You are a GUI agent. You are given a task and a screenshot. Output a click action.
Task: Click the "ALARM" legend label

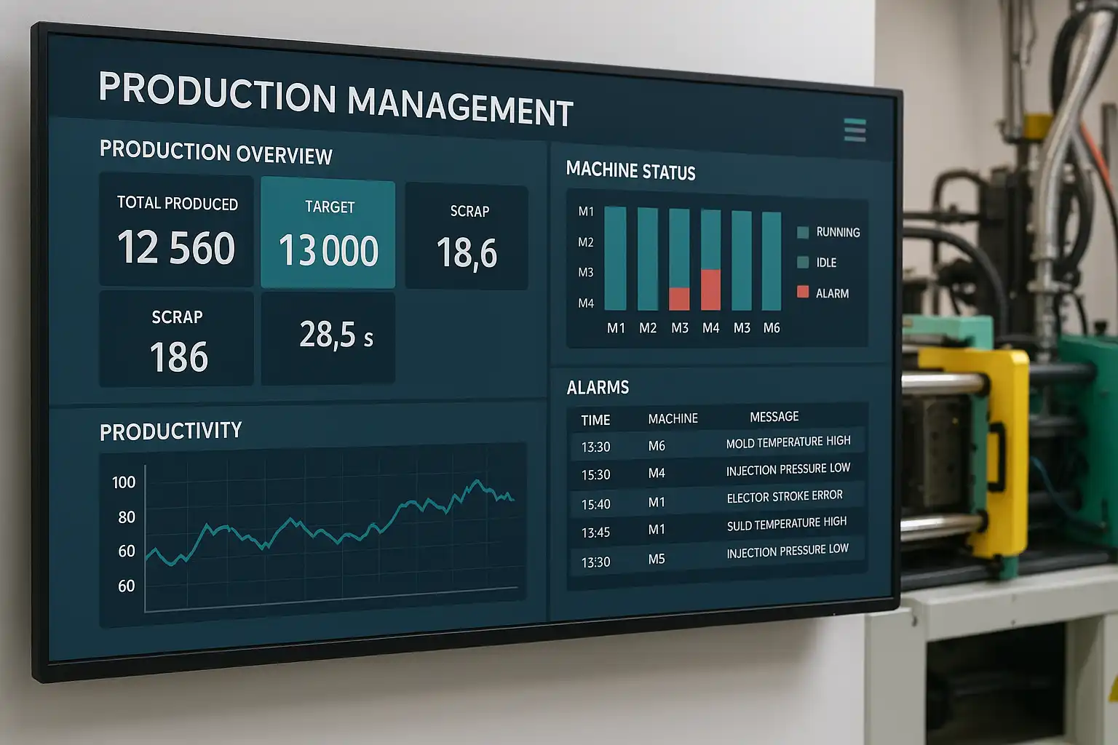point(832,293)
